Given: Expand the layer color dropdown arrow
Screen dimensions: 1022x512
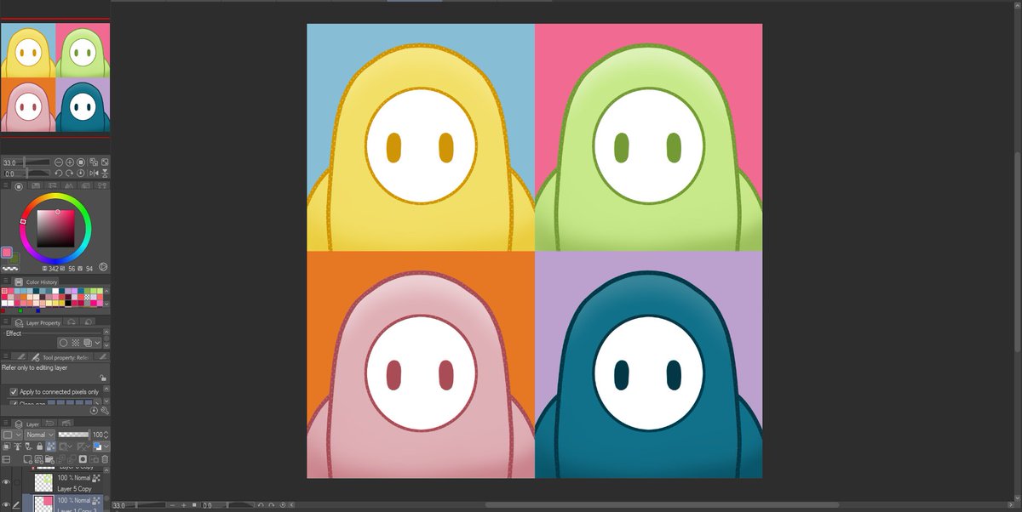Looking at the screenshot, I should pos(106,447).
